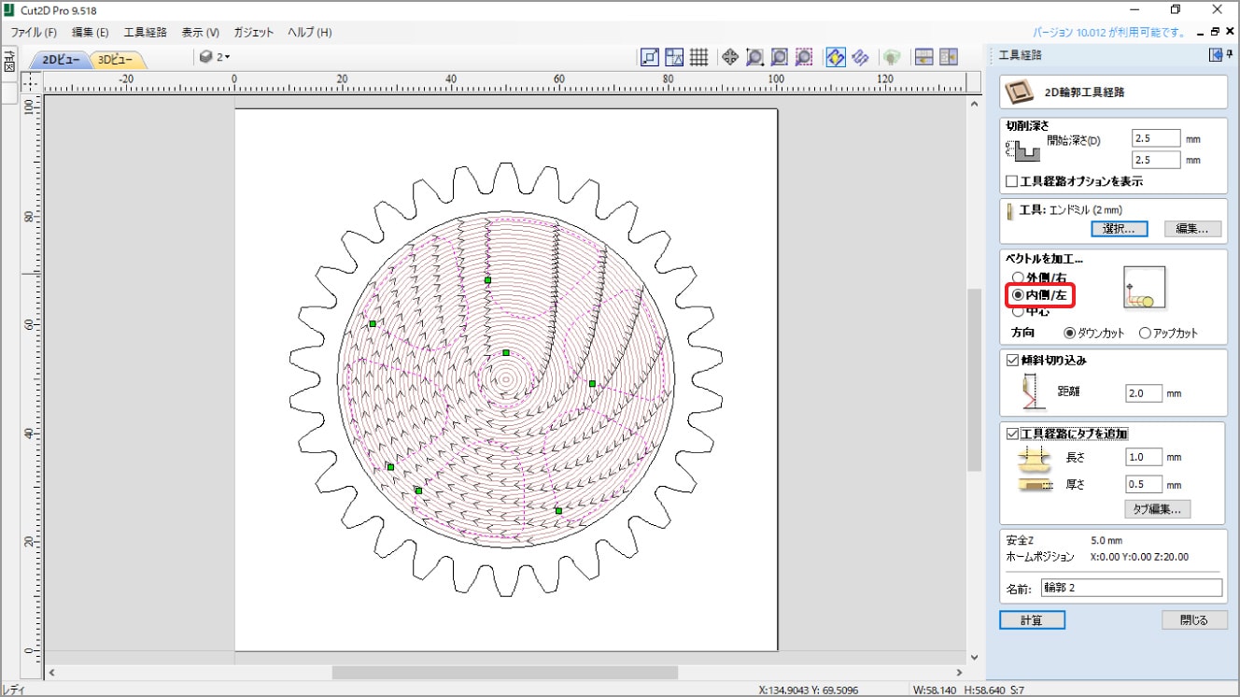Click the pin icon on 工具経路 panel
The image size is (1240, 697).
(x=1230, y=55)
